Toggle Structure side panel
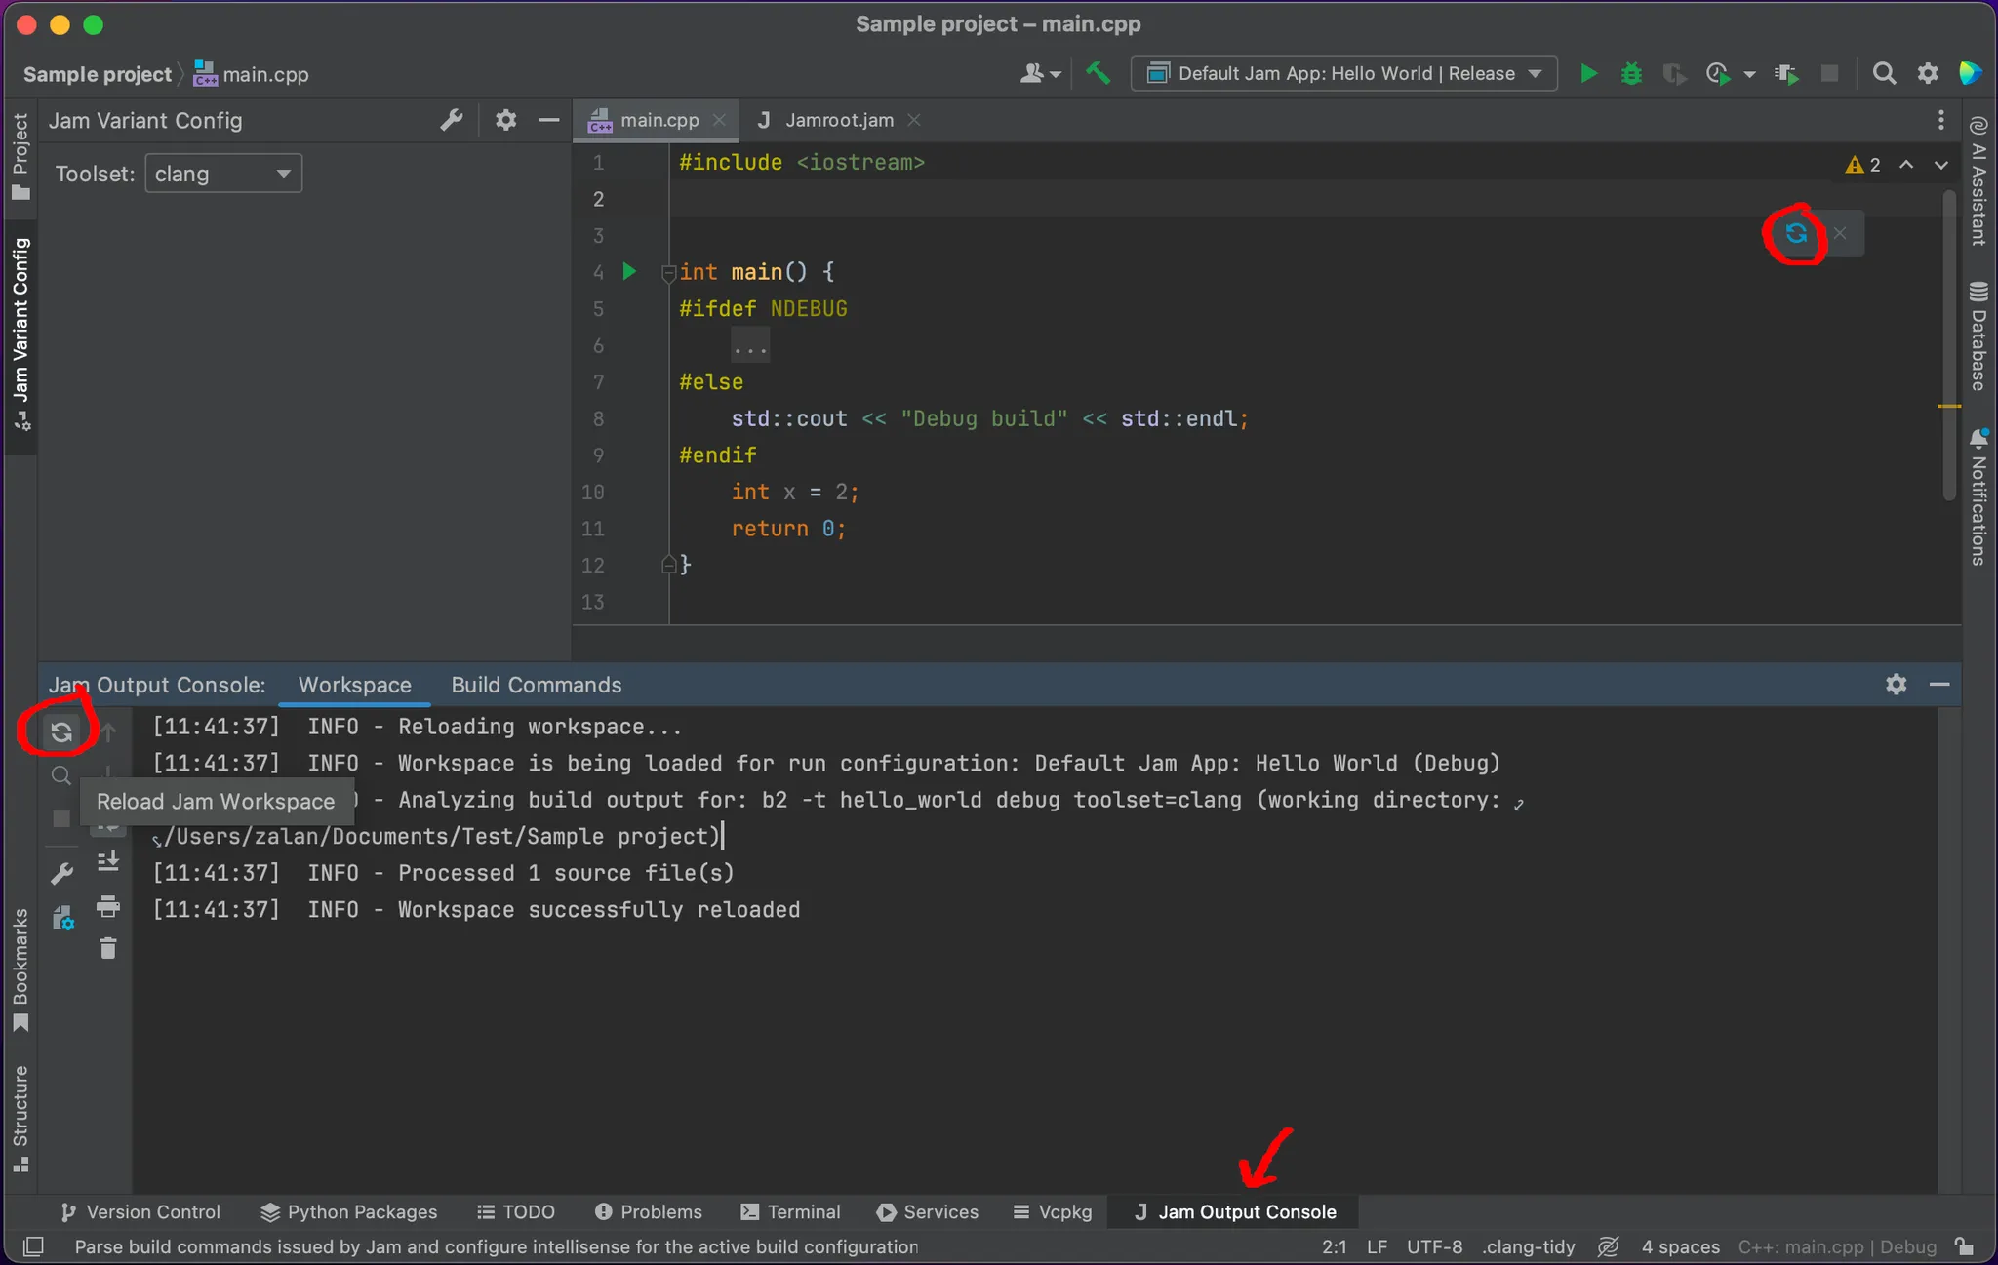 click(x=20, y=1120)
